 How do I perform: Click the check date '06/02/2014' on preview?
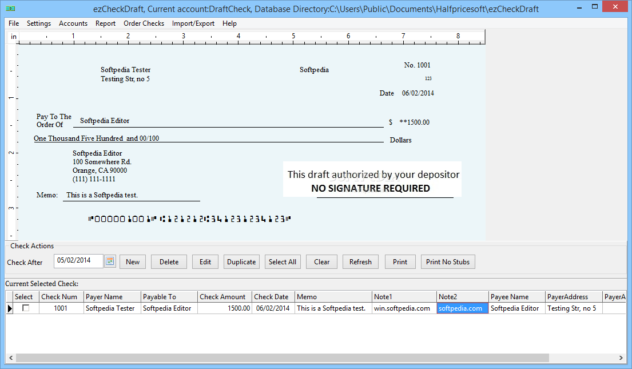(x=418, y=93)
